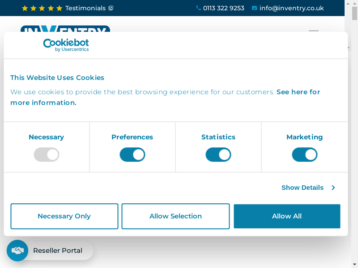358x268 pixels.
Task: Toggle the Necessary cookies switch
Action: 47,155
